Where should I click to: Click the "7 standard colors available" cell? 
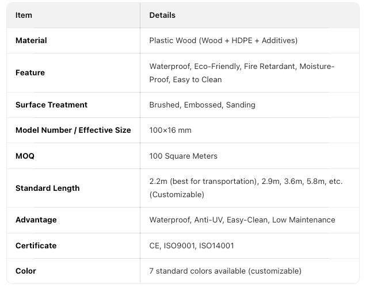click(225, 271)
